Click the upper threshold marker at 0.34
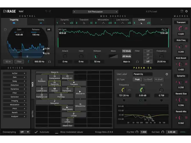This screenshot has width=191, height=143. (x=44, y=49)
